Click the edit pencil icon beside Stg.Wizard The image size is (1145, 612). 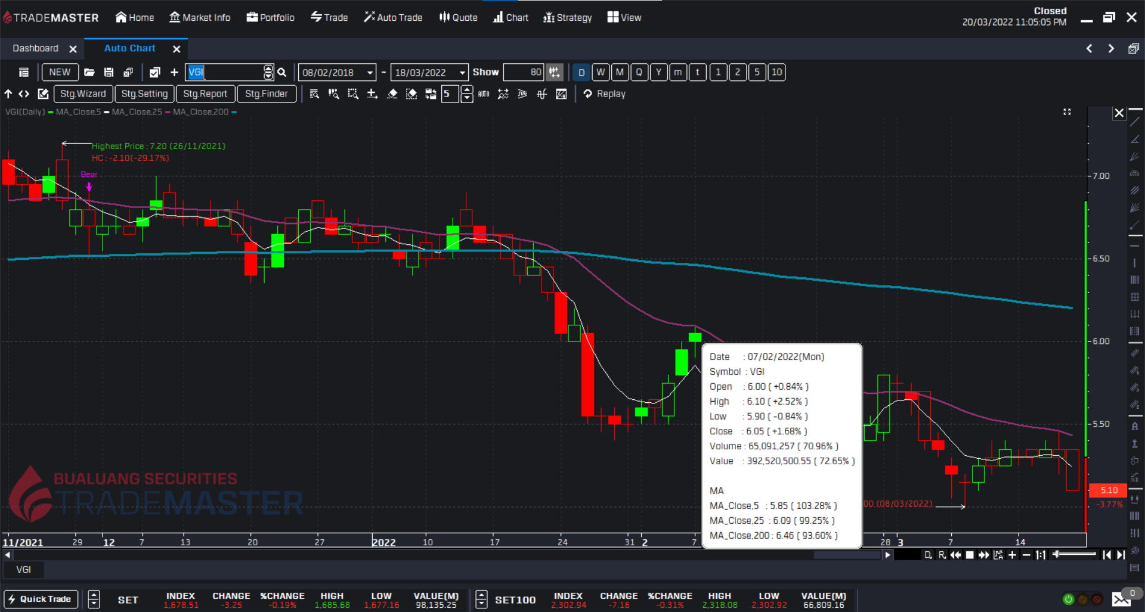43,94
